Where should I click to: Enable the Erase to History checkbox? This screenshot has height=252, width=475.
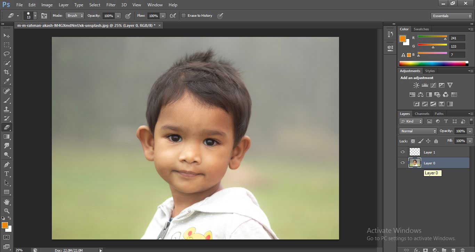(183, 16)
